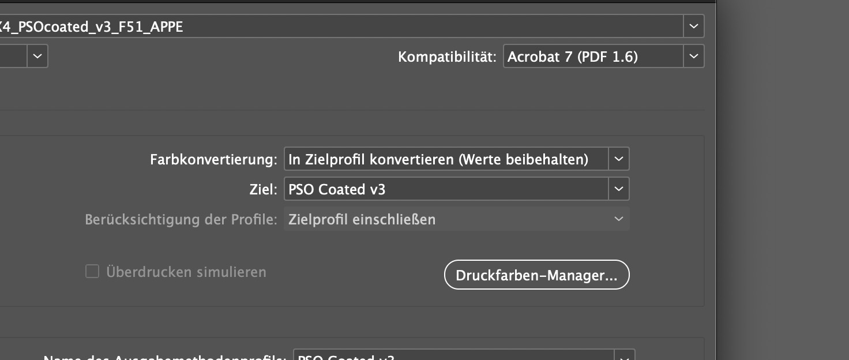Screen dimensions: 849x360
Task: Enable the Überdrucken simulieren checkbox
Action: (92, 271)
